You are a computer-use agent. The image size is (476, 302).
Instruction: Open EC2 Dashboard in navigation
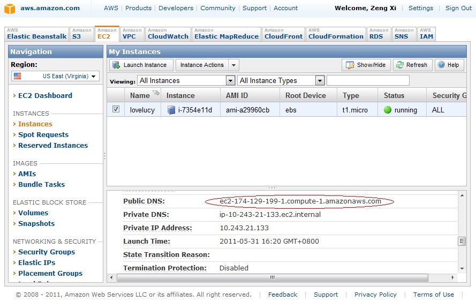[x=45, y=96]
